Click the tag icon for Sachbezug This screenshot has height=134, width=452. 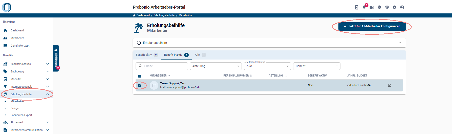point(5,71)
